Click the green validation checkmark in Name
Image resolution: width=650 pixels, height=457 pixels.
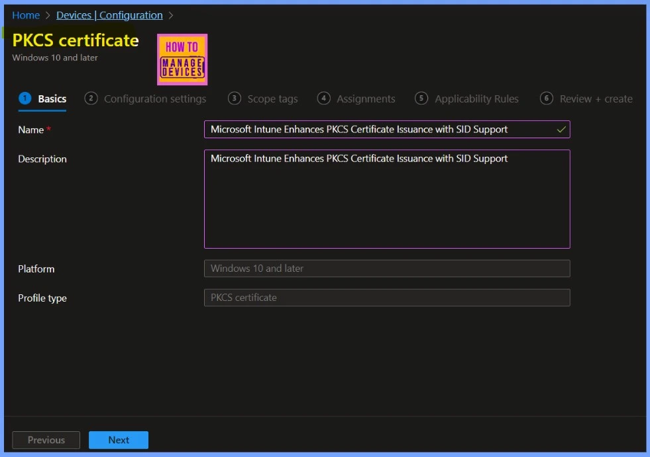tap(561, 130)
